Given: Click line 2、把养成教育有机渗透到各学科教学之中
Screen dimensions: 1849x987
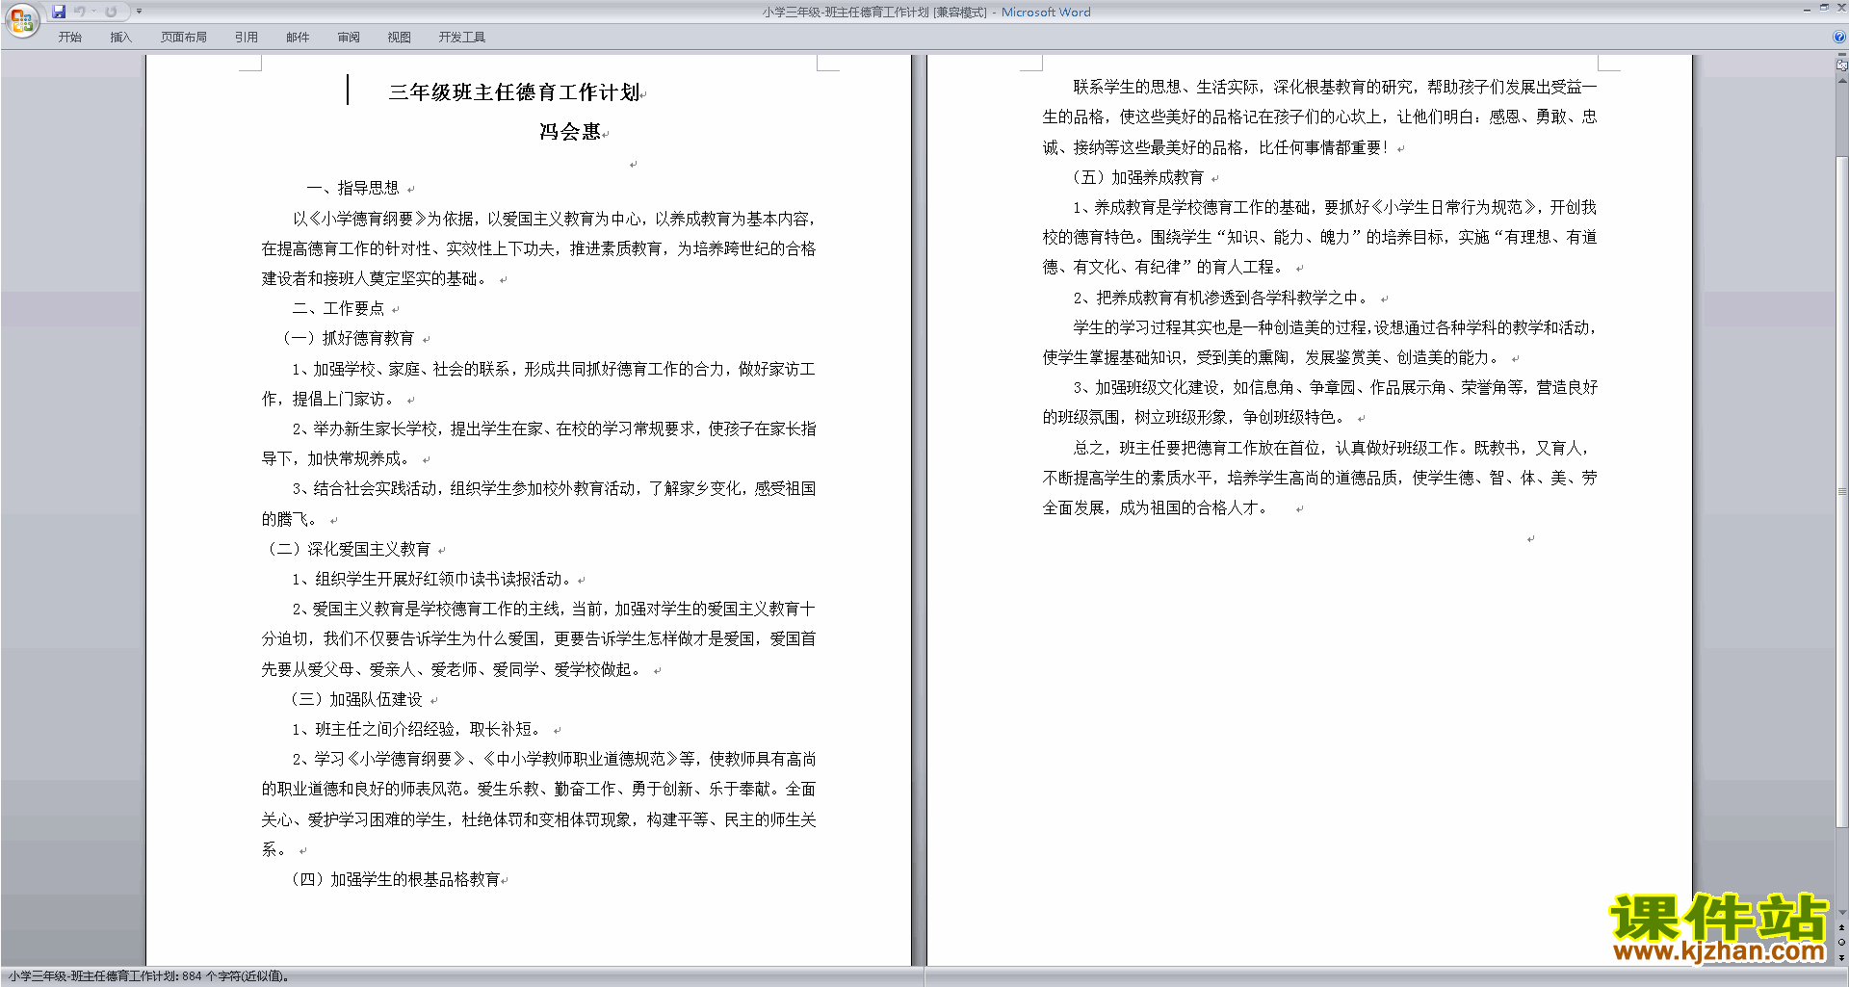Looking at the screenshot, I should [x=1221, y=298].
